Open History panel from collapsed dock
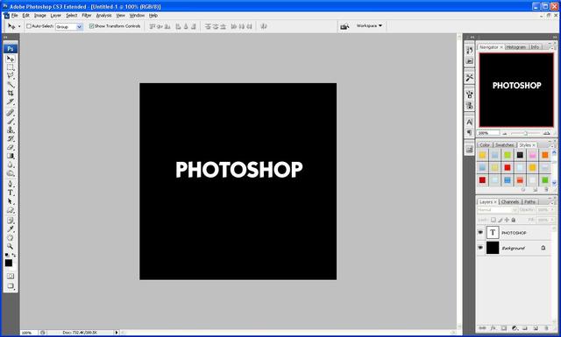 point(470,51)
